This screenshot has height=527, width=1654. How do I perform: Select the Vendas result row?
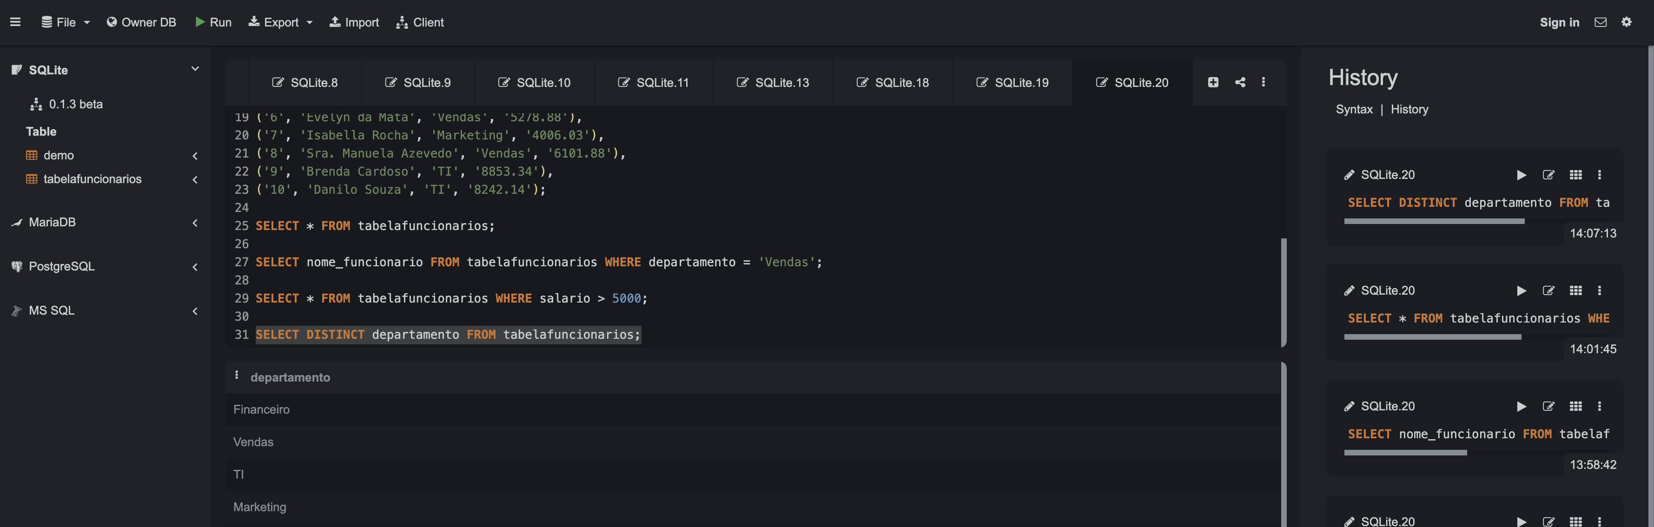(753, 442)
